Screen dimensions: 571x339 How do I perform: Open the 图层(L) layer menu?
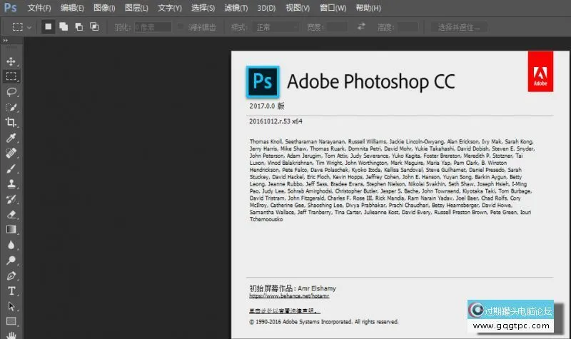[136, 9]
